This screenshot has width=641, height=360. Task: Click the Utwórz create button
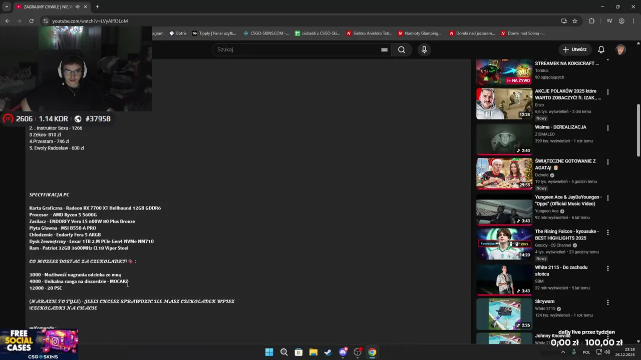(x=574, y=49)
